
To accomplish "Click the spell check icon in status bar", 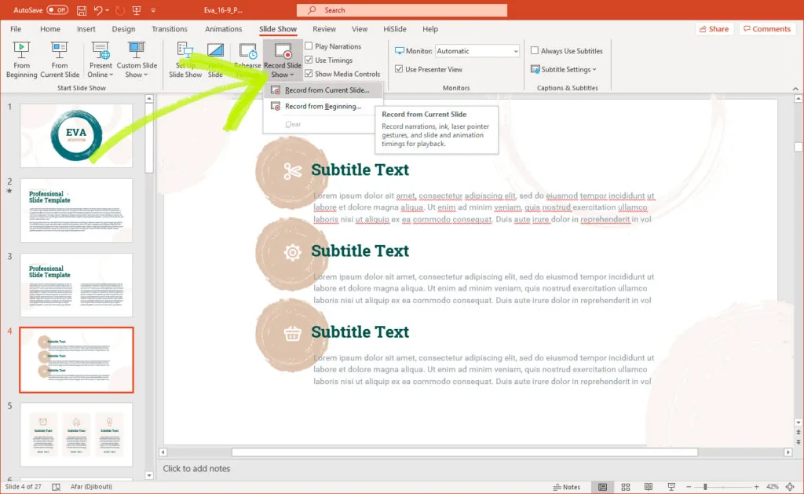I will point(57,487).
